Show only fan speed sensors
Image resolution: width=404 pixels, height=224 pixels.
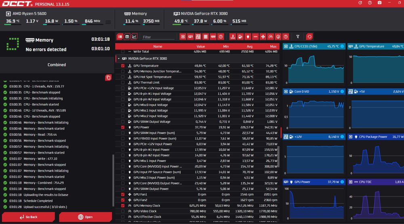point(263,37)
